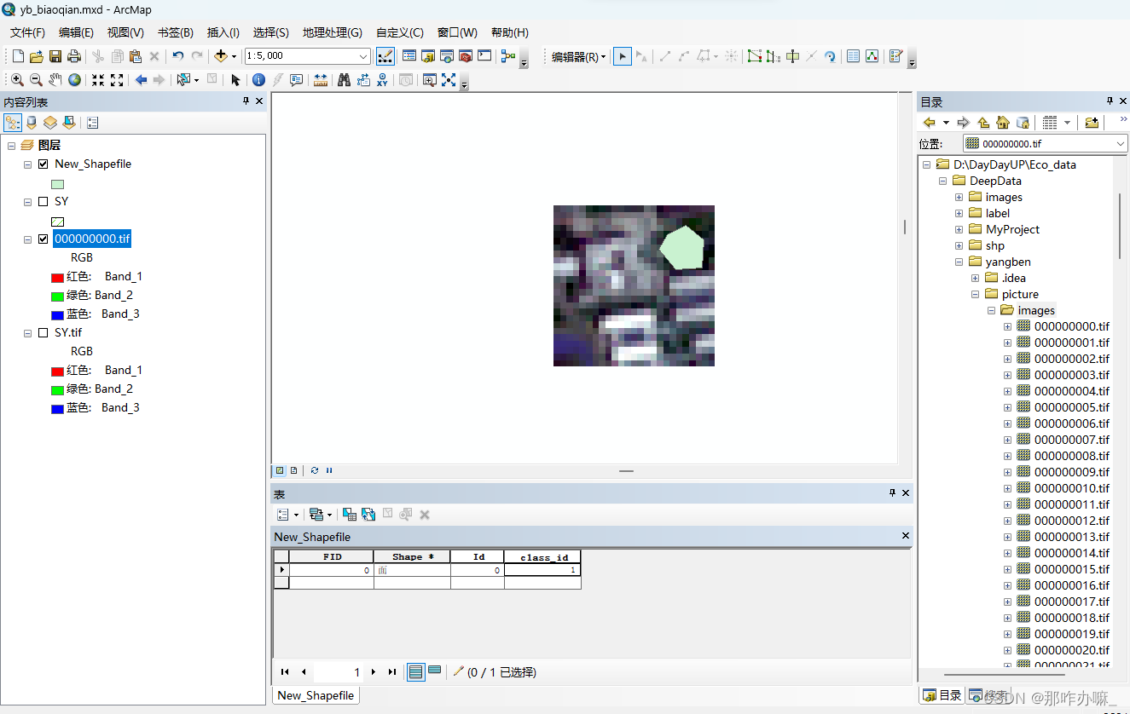The width and height of the screenshot is (1130, 714).
Task: Switch to layout view button below map
Action: [x=293, y=470]
